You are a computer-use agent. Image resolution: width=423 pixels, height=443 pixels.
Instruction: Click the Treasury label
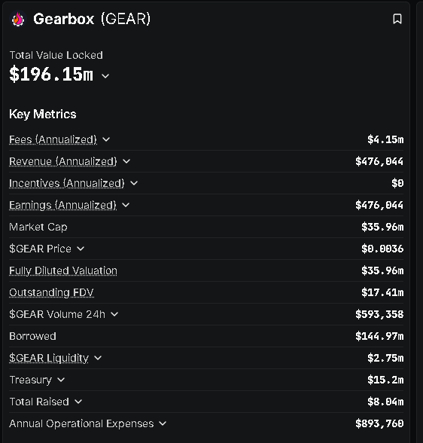tap(31, 380)
